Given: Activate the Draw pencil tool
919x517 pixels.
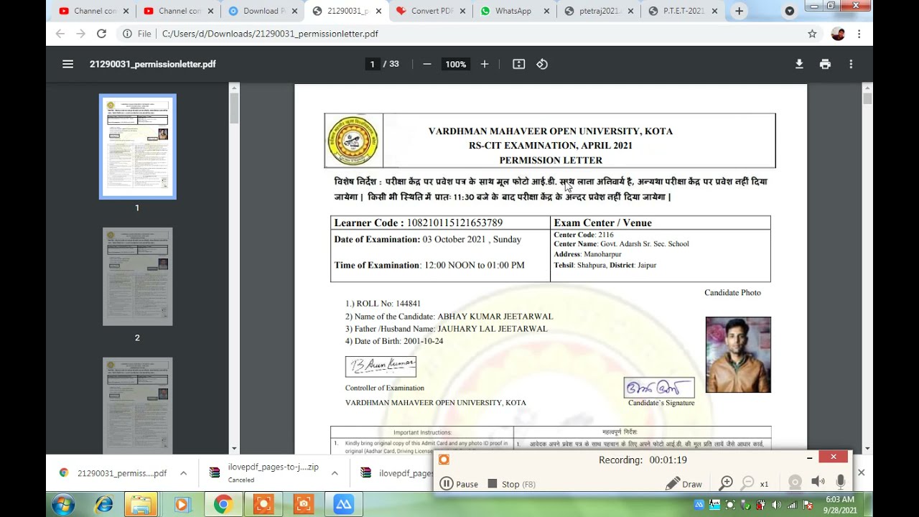Looking at the screenshot, I should (x=684, y=484).
